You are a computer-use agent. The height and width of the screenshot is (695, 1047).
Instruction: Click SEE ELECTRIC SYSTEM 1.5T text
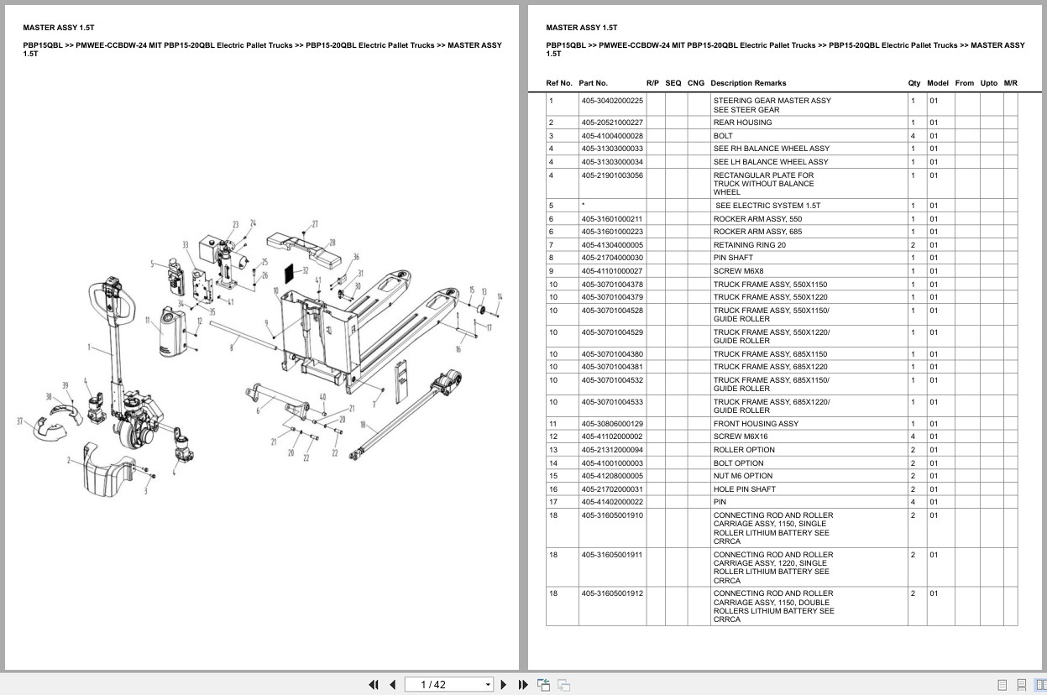(768, 206)
